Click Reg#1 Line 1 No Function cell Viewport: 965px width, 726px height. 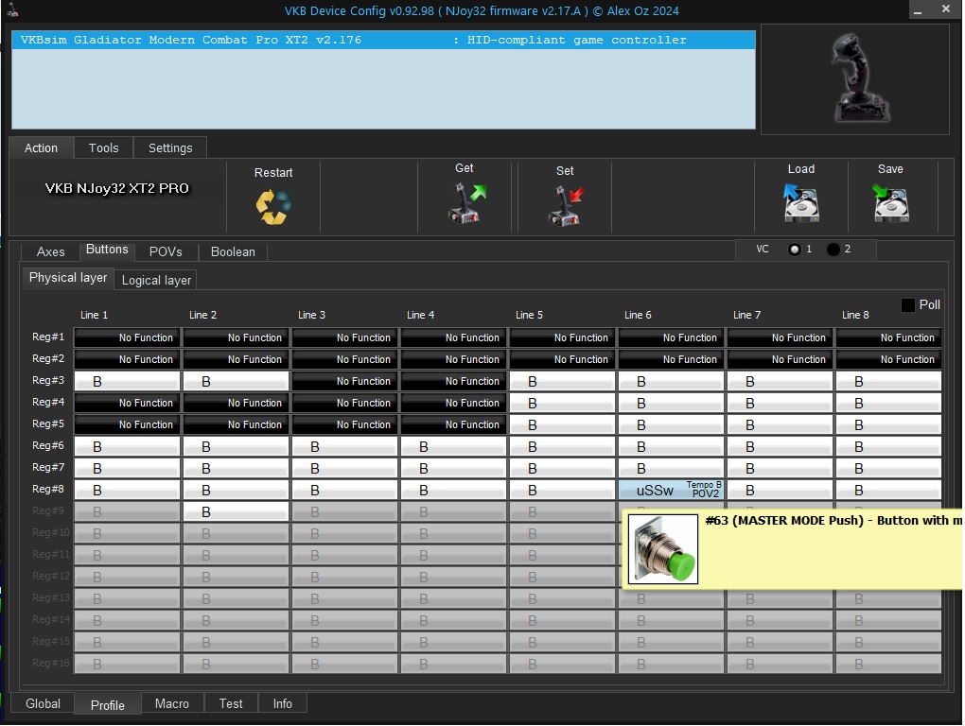[127, 337]
